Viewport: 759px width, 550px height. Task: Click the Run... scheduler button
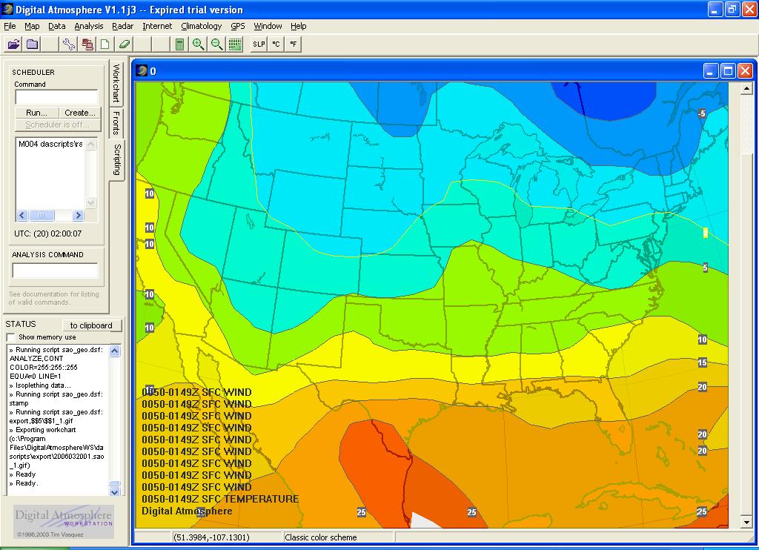[36, 113]
